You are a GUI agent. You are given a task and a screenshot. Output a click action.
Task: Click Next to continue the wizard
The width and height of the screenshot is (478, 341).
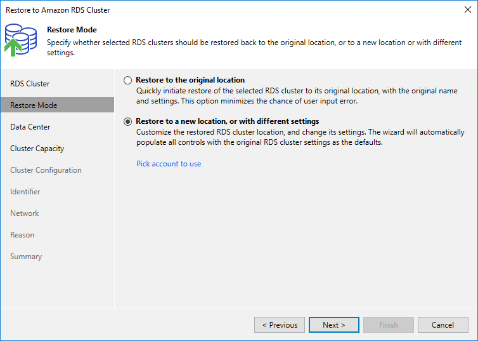(x=333, y=325)
